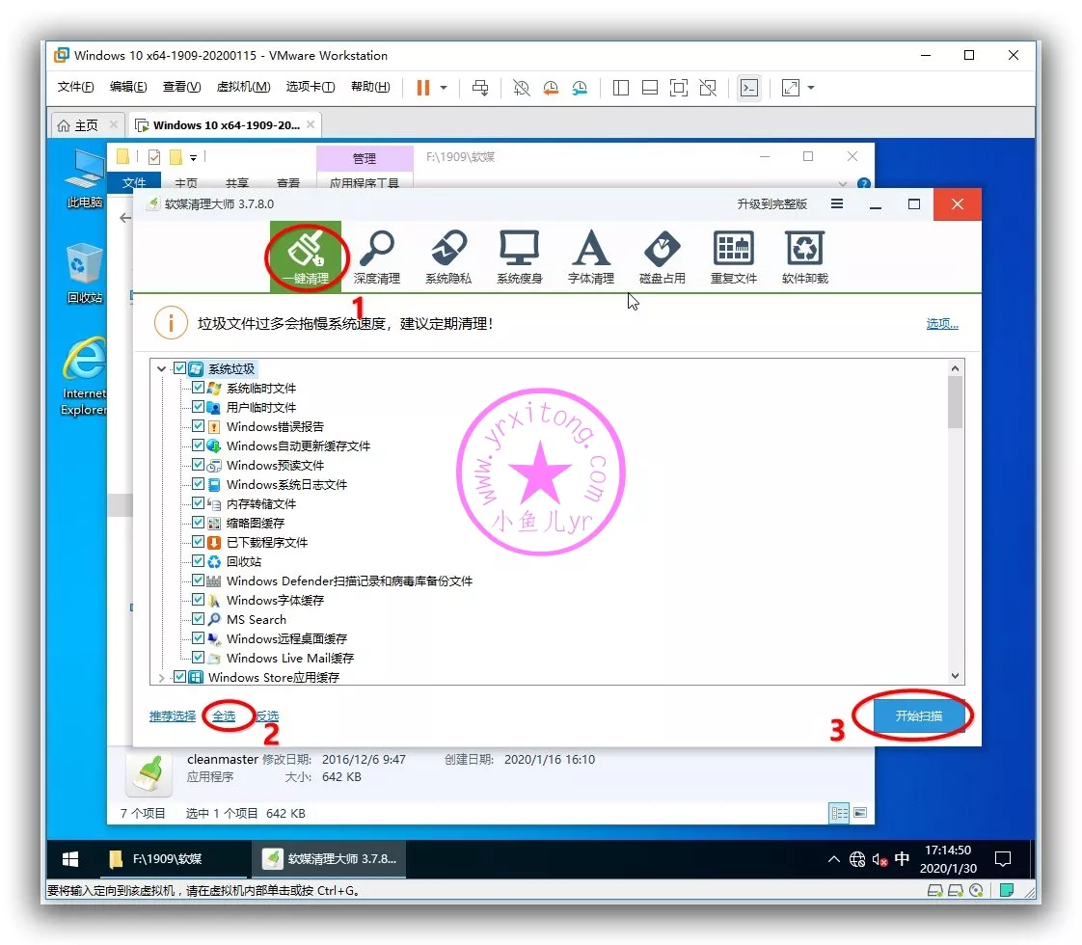This screenshot has height=945, width=1082.
Task: Uncheck the MS Search checkbox
Action: pyautogui.click(x=199, y=619)
